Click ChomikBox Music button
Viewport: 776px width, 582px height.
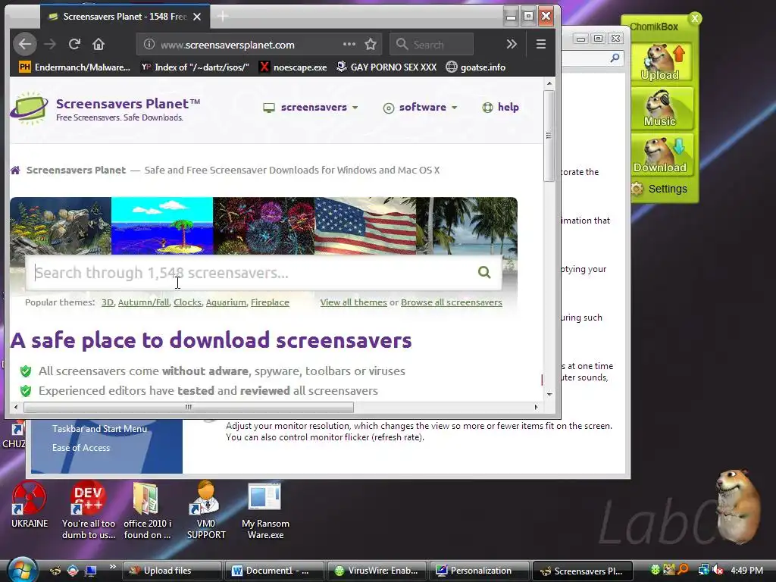pos(661,108)
